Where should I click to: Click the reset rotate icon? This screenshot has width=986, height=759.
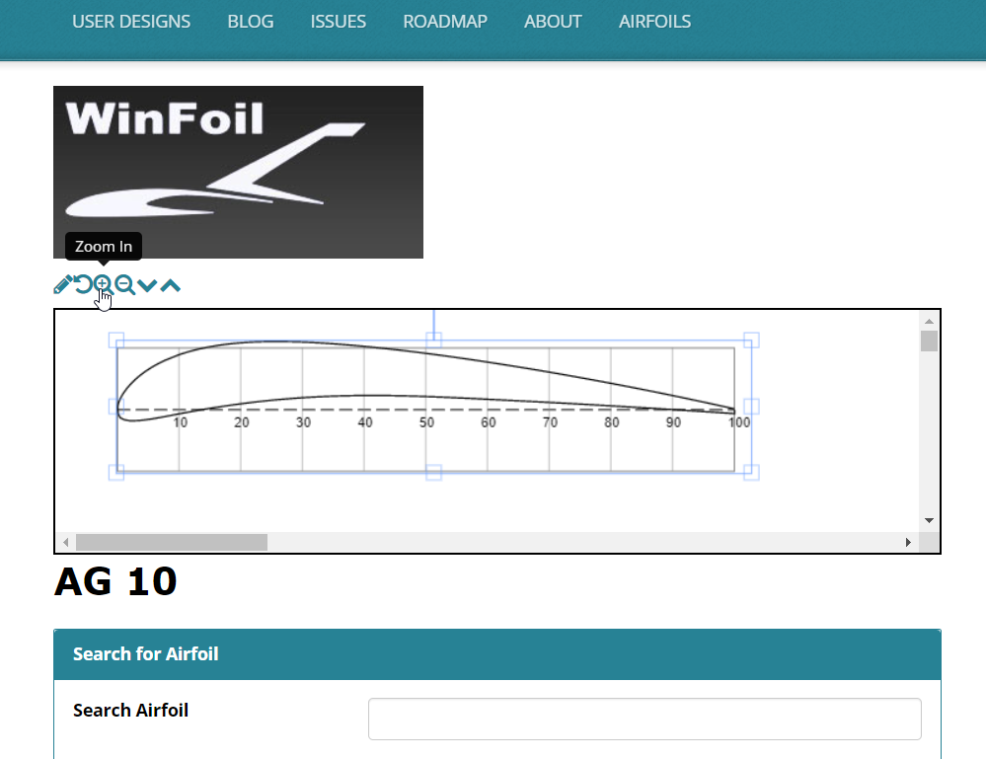(x=83, y=285)
